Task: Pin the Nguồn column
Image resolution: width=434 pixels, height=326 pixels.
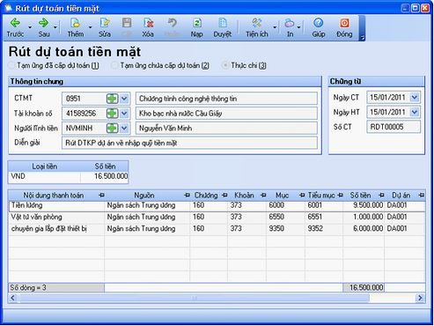Action: [187, 196]
